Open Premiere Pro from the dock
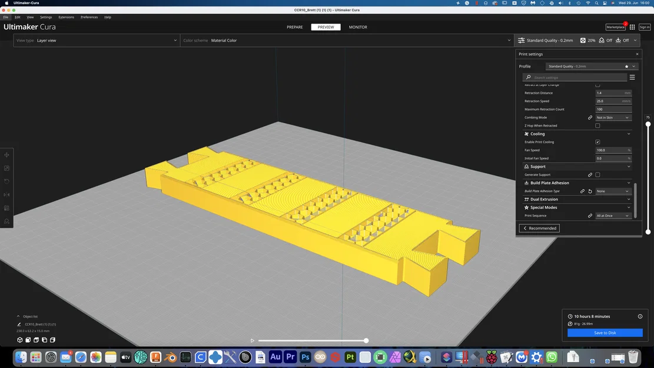Image resolution: width=654 pixels, height=368 pixels. pyautogui.click(x=290, y=357)
